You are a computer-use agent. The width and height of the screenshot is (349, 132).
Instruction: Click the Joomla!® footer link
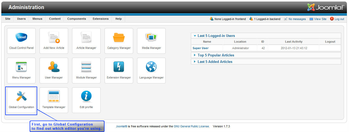[x=121, y=126]
